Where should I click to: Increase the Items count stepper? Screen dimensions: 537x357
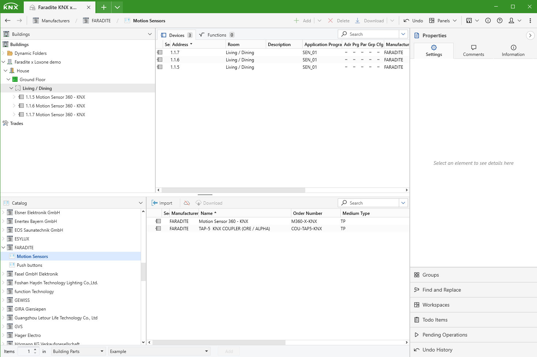pos(35,349)
